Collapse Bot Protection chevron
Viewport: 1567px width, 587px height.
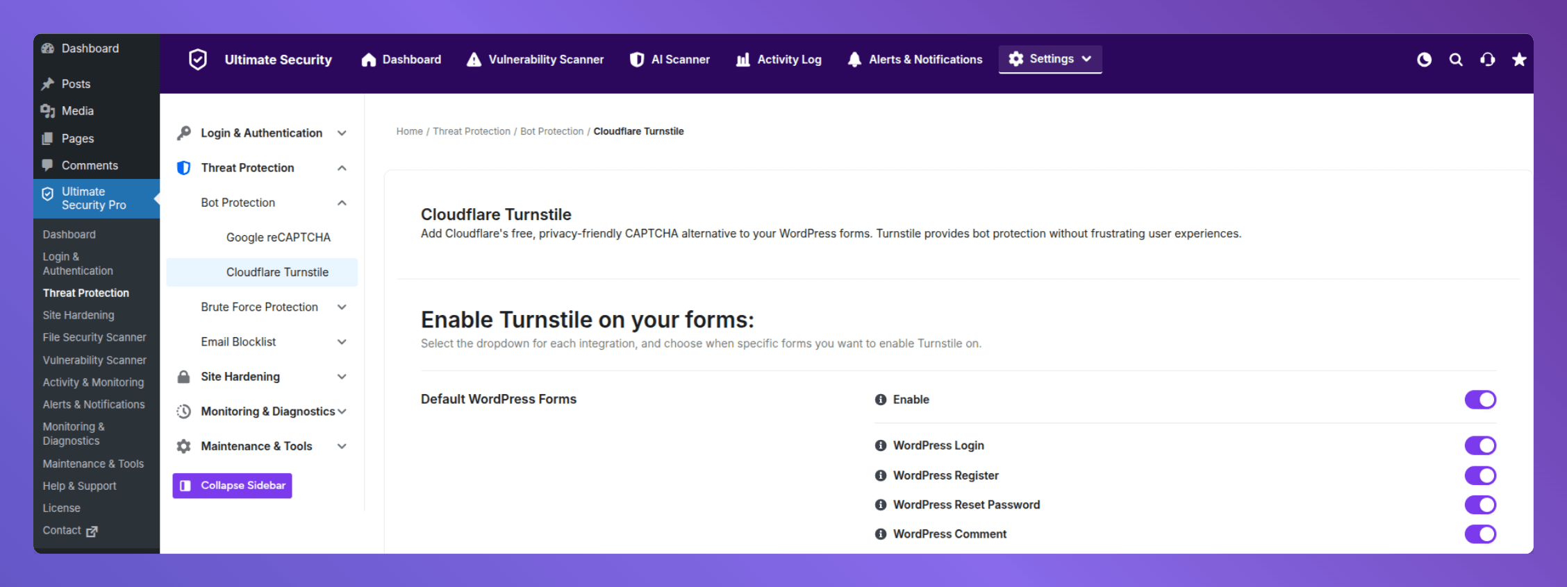[x=342, y=202]
